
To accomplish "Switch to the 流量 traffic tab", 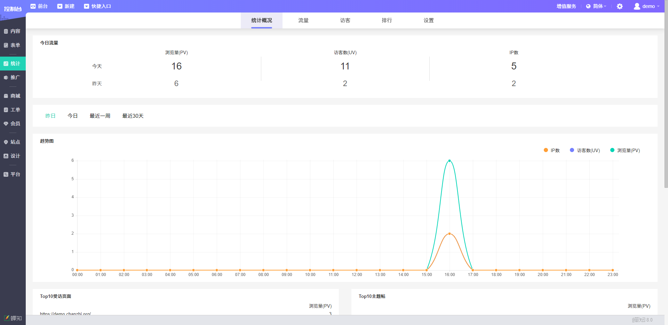I will (x=303, y=20).
